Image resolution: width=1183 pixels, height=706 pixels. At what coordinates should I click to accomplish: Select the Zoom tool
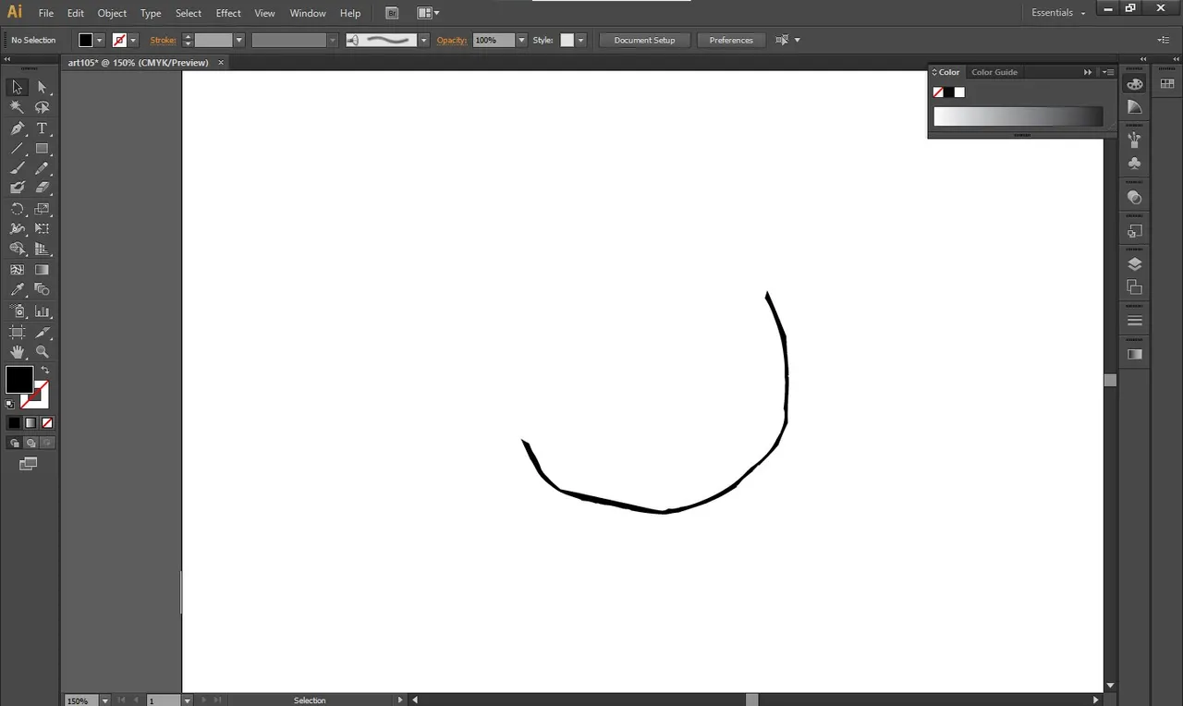pos(42,352)
